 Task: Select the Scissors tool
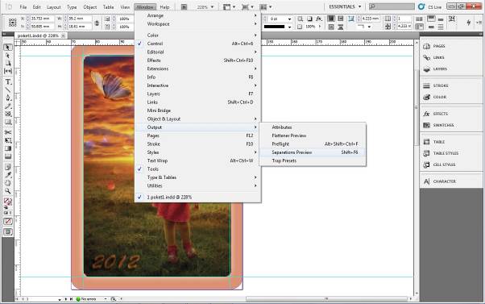8,132
